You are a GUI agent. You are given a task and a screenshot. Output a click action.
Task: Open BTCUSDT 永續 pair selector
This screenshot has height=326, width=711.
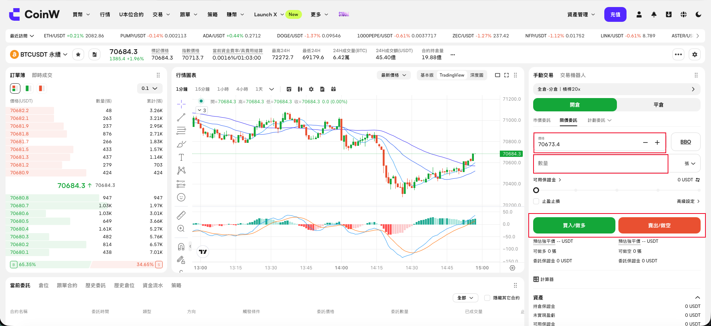pyautogui.click(x=39, y=54)
